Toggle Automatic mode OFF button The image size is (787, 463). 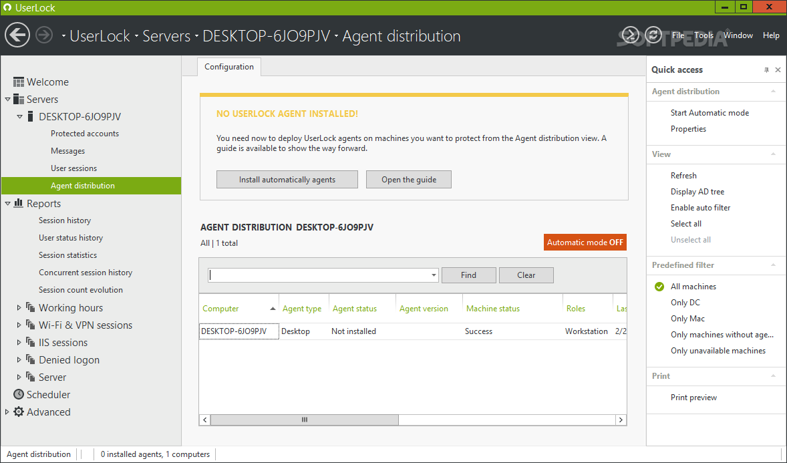[x=585, y=242]
